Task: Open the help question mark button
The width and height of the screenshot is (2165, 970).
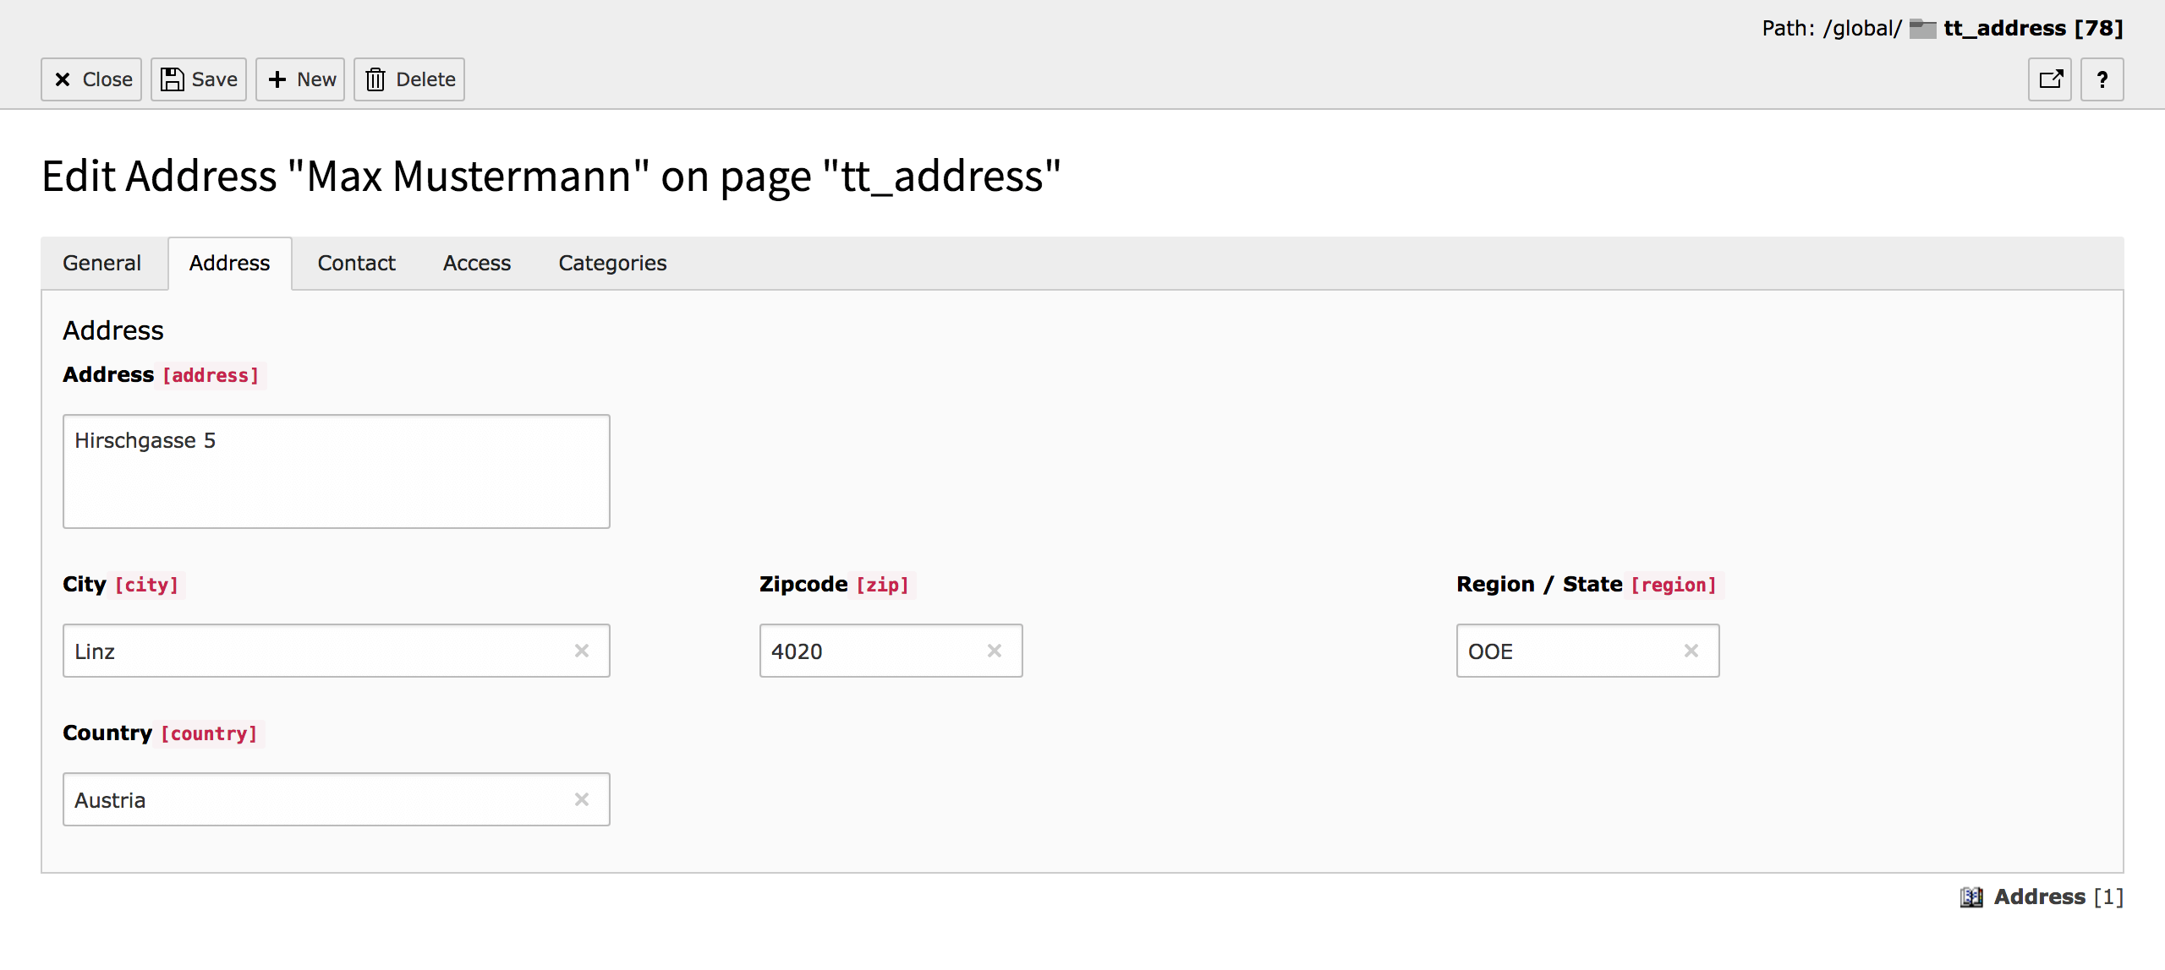Action: pos(2102,79)
